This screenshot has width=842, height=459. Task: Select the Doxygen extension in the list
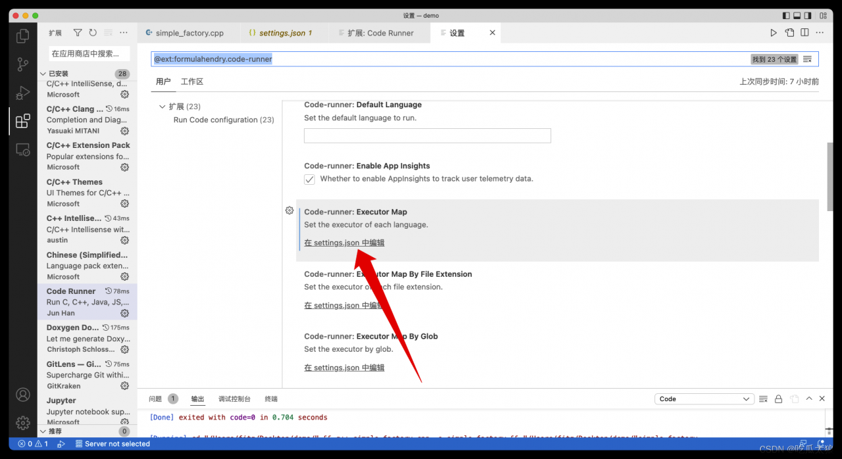click(87, 339)
